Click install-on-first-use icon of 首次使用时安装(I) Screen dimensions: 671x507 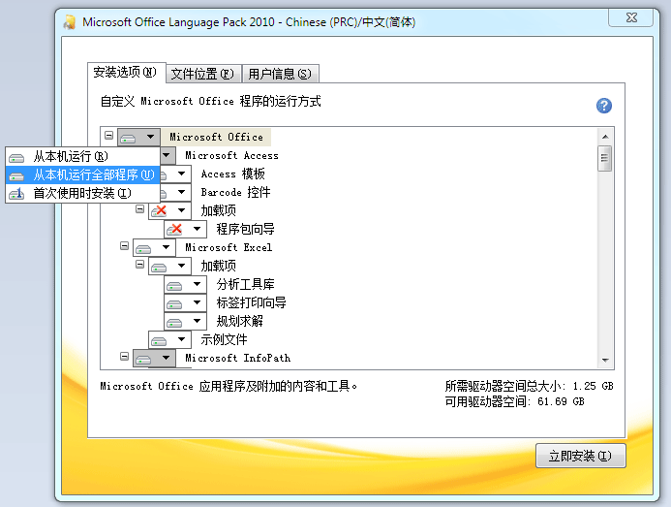pyautogui.click(x=16, y=194)
